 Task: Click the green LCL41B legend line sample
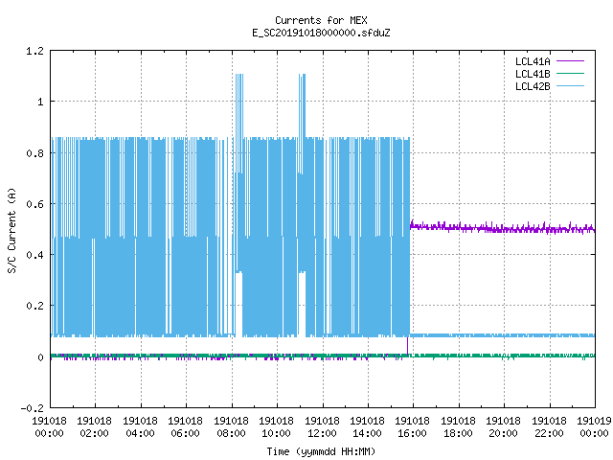point(570,74)
